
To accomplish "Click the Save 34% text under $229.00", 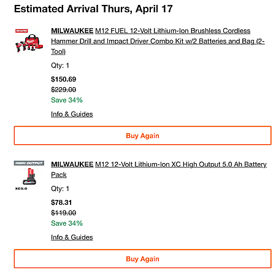I will [x=67, y=100].
